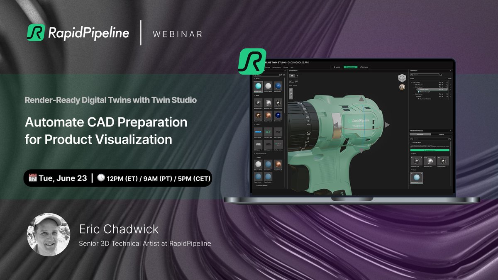Viewport: 498px width, 280px height.
Task: Click the green New Material Variant button
Action: pos(430,150)
